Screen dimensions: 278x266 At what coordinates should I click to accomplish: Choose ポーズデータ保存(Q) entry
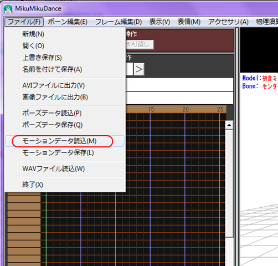[65, 125]
